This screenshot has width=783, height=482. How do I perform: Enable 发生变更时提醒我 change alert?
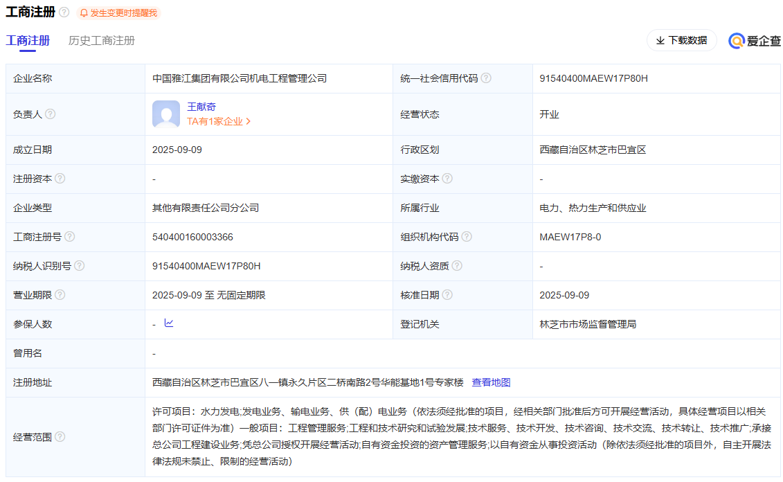(x=118, y=12)
